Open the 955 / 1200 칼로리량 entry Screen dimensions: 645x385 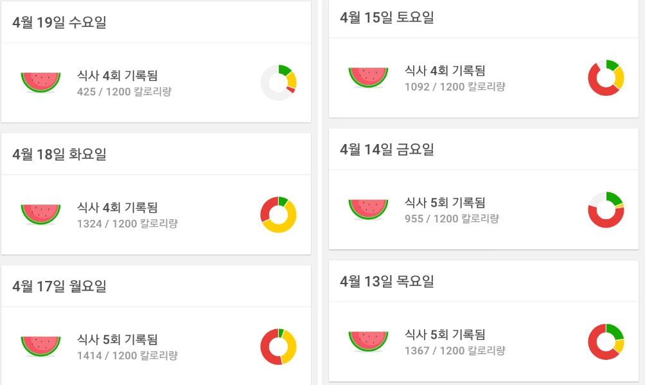point(452,219)
